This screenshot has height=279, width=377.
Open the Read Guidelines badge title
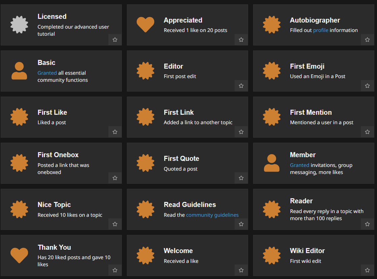pyautogui.click(x=190, y=205)
